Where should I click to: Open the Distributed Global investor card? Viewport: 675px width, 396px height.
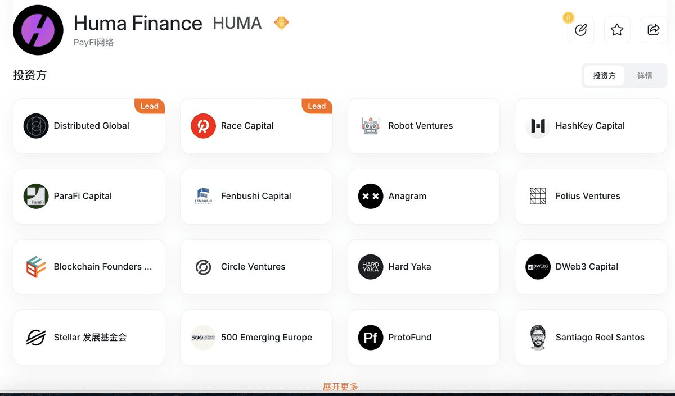click(x=89, y=126)
